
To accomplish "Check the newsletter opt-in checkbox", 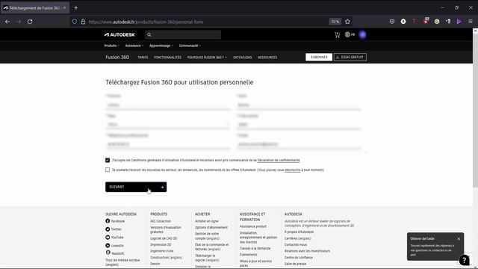I will (108, 170).
